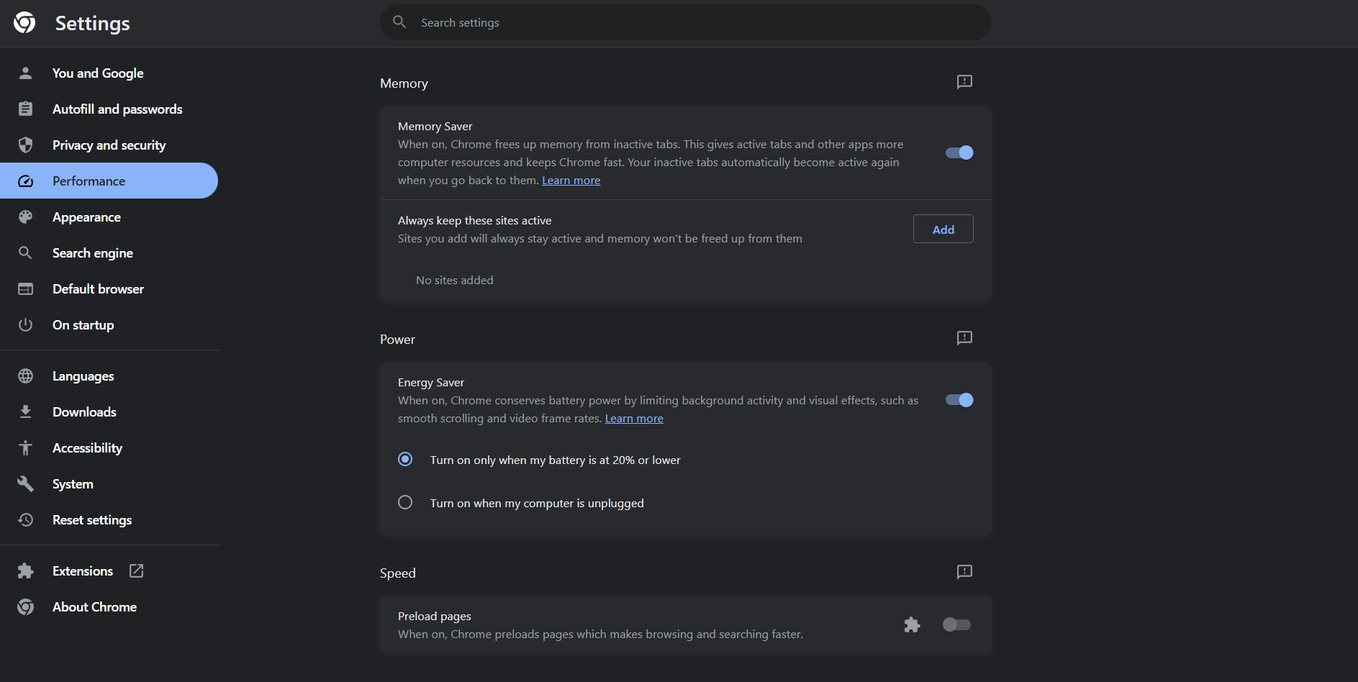
Task: Click the Reset settings history icon
Action: [x=26, y=519]
